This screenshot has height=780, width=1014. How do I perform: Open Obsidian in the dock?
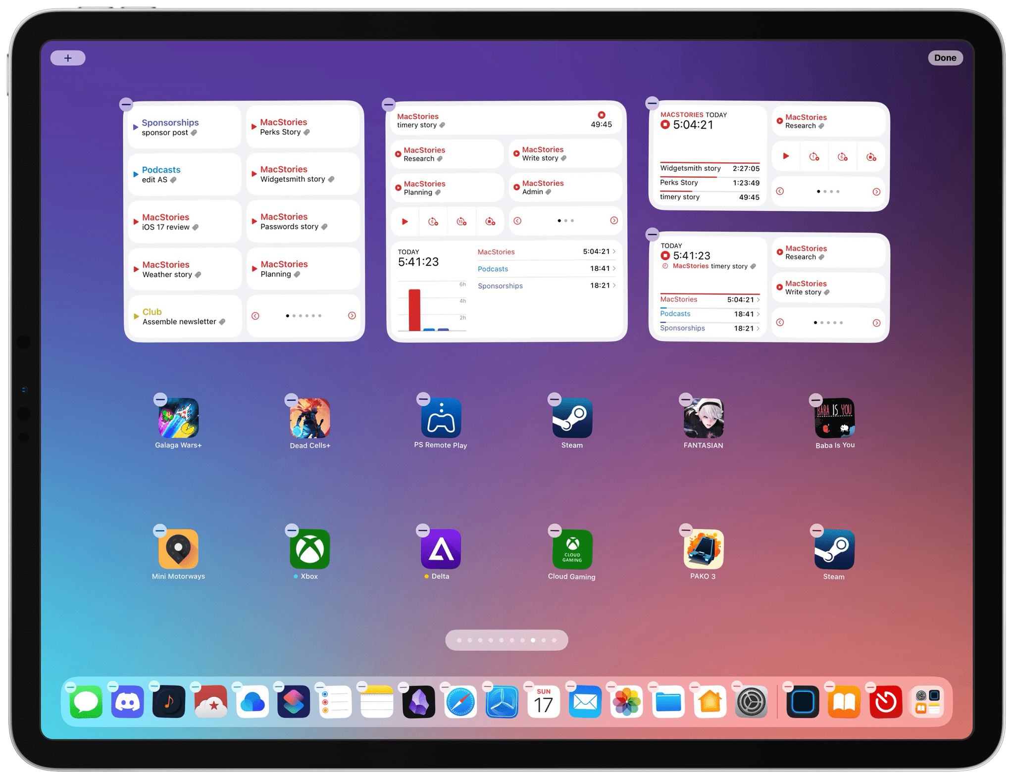point(419,702)
